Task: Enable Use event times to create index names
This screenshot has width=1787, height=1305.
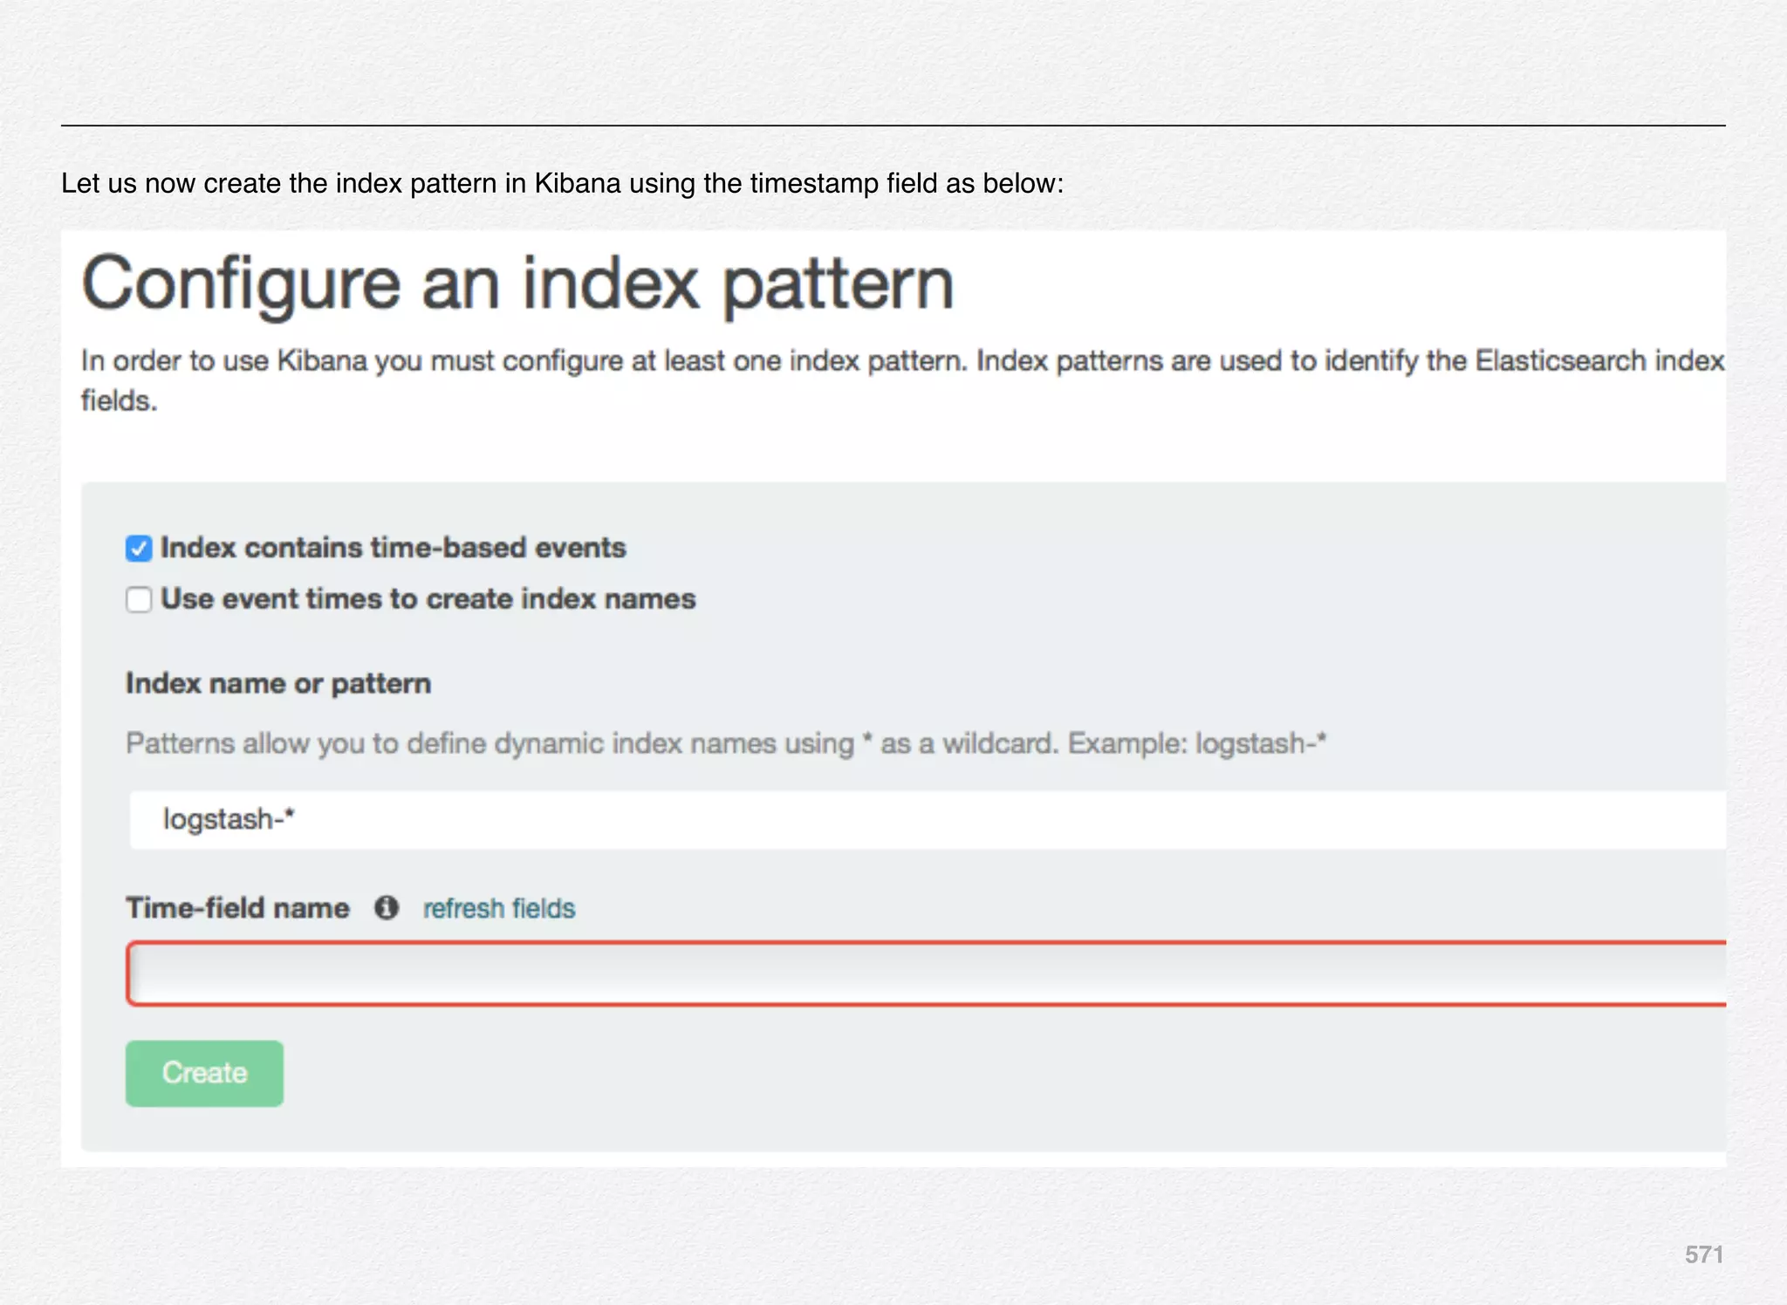Action: click(139, 600)
